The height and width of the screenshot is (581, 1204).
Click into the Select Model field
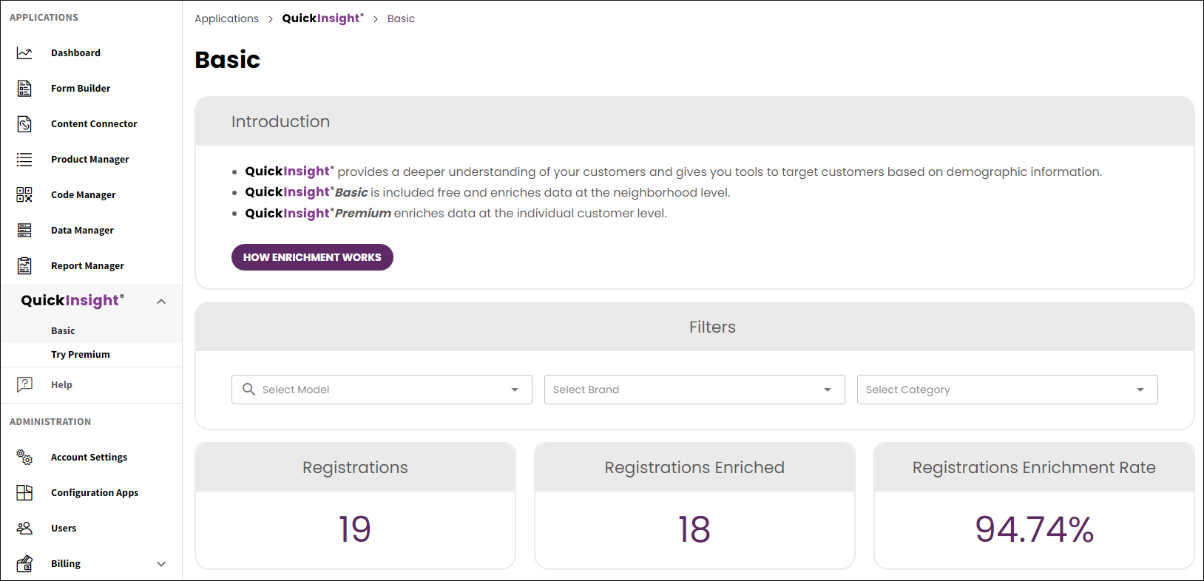[x=382, y=390]
